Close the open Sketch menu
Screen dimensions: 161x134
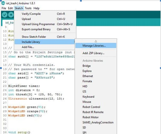point(19,8)
